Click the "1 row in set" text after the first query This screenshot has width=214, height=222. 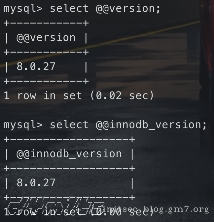pyautogui.click(x=43, y=96)
